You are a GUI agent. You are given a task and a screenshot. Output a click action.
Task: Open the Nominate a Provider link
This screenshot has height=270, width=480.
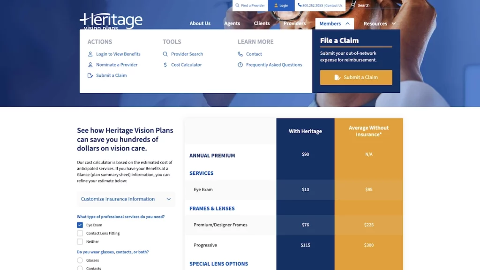click(x=117, y=65)
